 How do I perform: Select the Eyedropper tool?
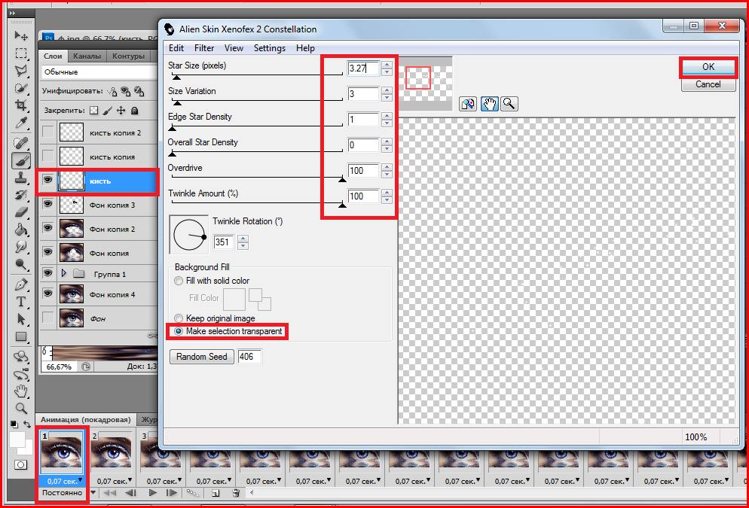(21, 123)
